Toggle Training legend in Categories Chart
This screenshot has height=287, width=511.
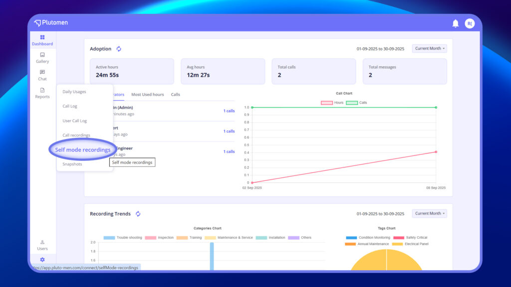tap(189, 238)
